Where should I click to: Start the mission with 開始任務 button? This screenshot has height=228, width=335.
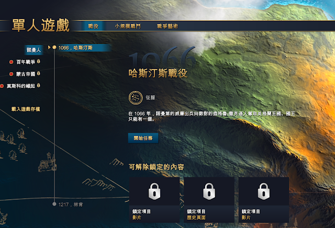click(x=143, y=138)
